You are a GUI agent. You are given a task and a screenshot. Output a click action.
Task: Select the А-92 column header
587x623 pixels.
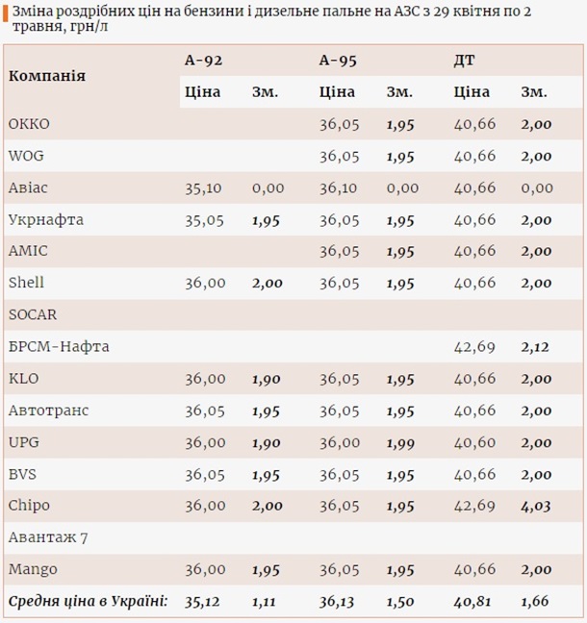(x=203, y=60)
